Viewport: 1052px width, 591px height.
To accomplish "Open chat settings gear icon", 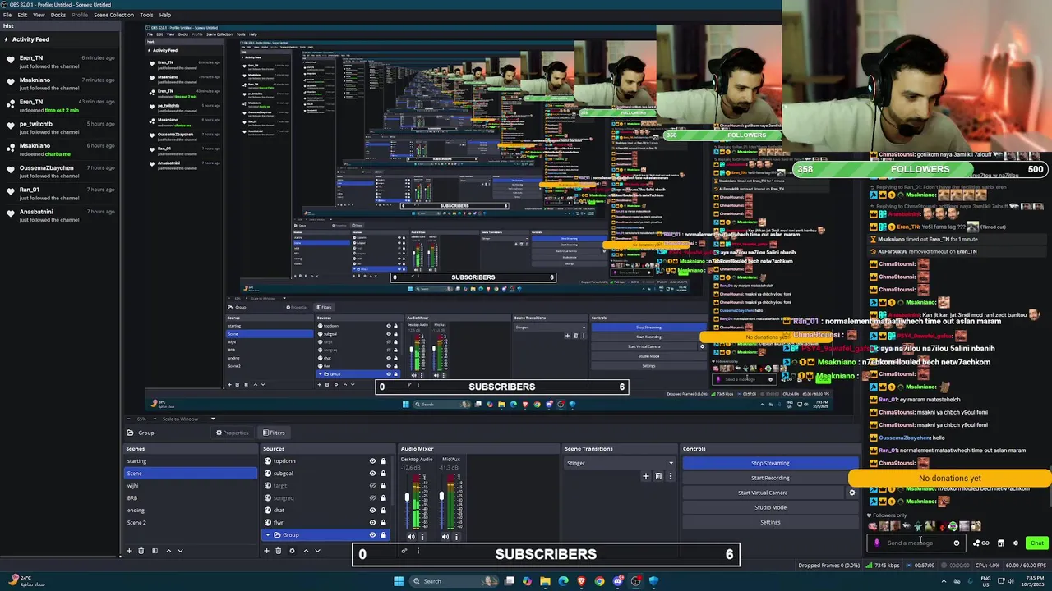I will click(1015, 543).
